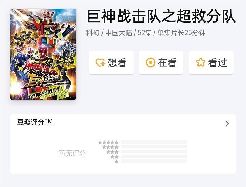Click the five-star distribution bar
The width and height of the screenshot is (246, 187).
tap(154, 142)
